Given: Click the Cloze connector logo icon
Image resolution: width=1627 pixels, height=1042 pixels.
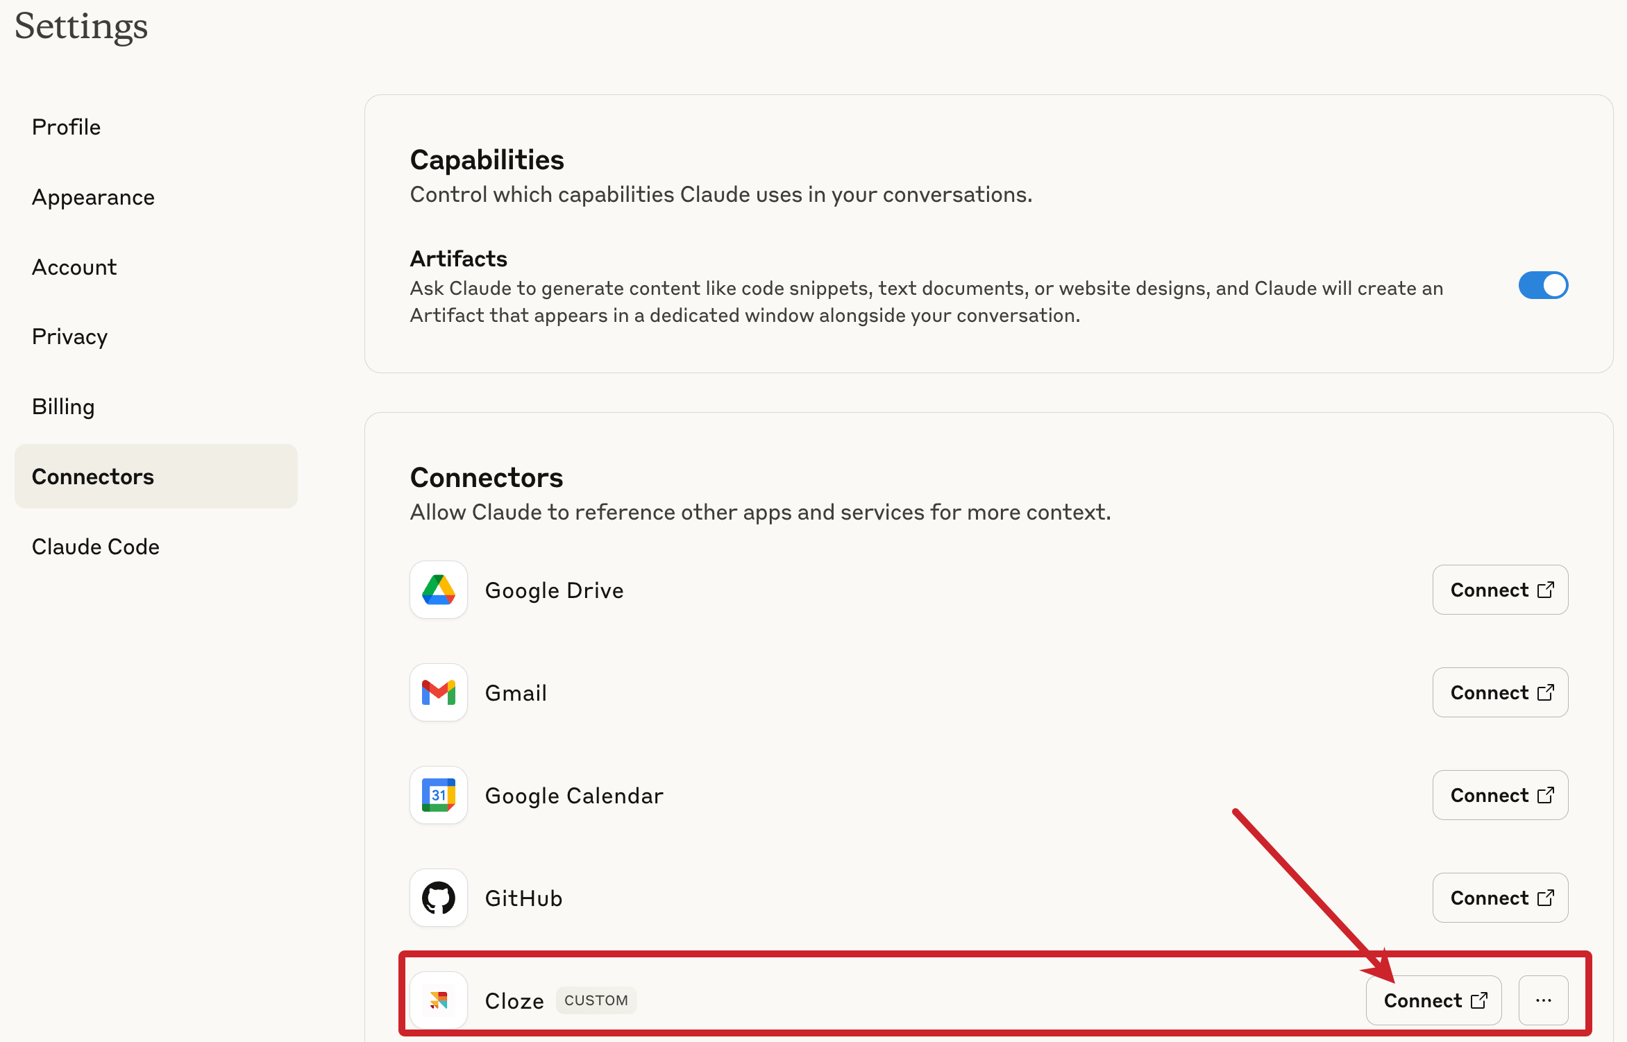Looking at the screenshot, I should (439, 1000).
